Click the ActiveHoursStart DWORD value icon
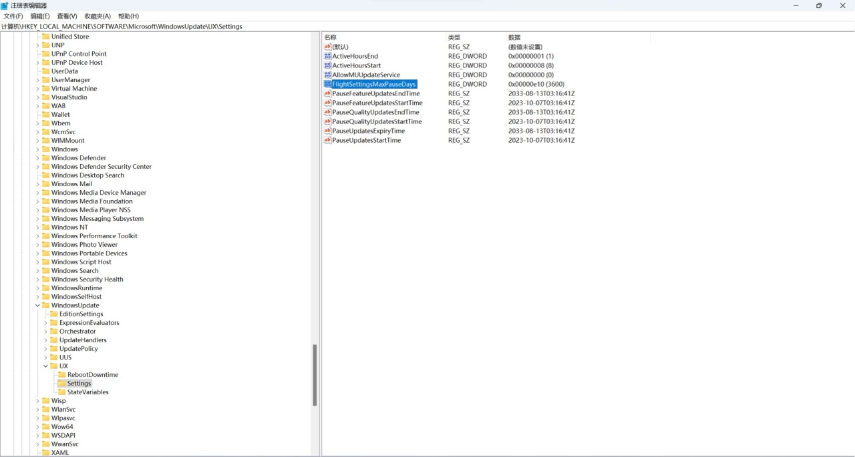The width and height of the screenshot is (855, 457). (x=327, y=65)
